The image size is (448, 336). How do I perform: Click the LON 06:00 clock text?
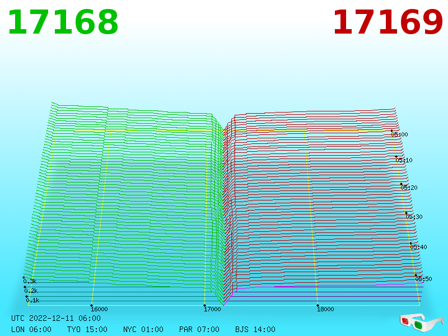coord(31,329)
